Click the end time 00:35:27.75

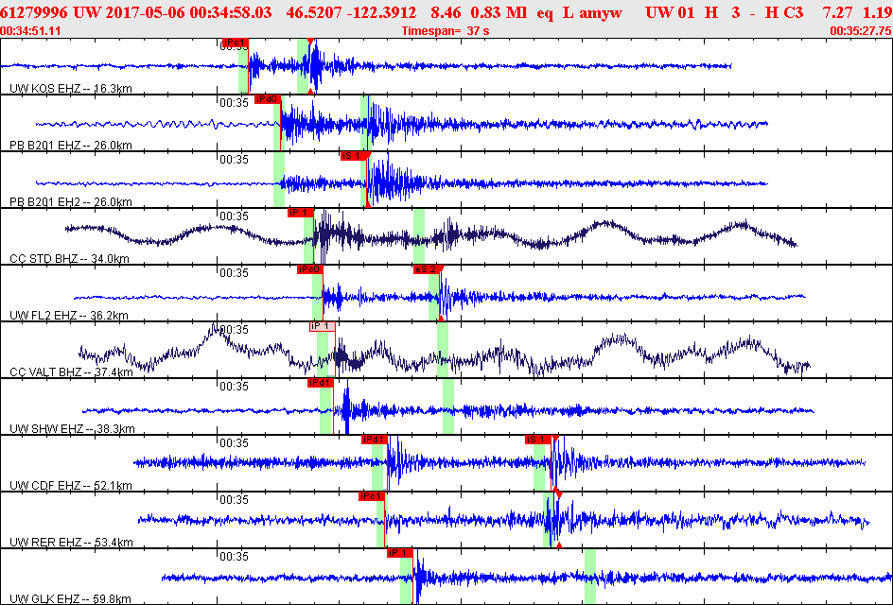click(861, 31)
